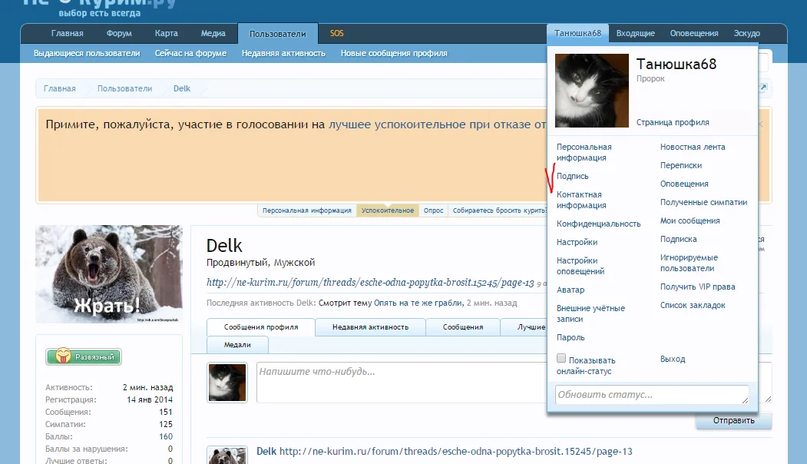Open Настройки оповещений
This screenshot has width=807, height=464.
[x=580, y=267]
